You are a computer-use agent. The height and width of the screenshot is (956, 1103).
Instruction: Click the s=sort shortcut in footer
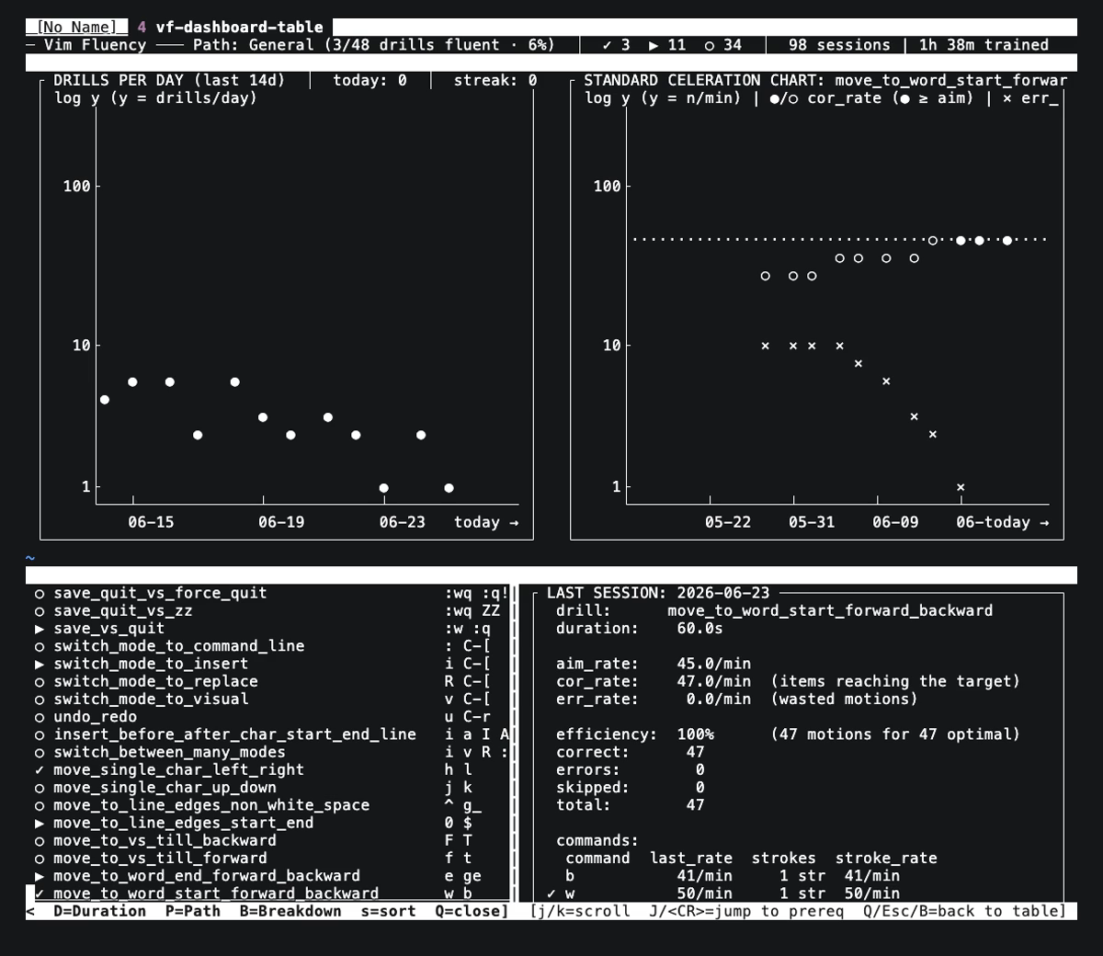pyautogui.click(x=388, y=911)
